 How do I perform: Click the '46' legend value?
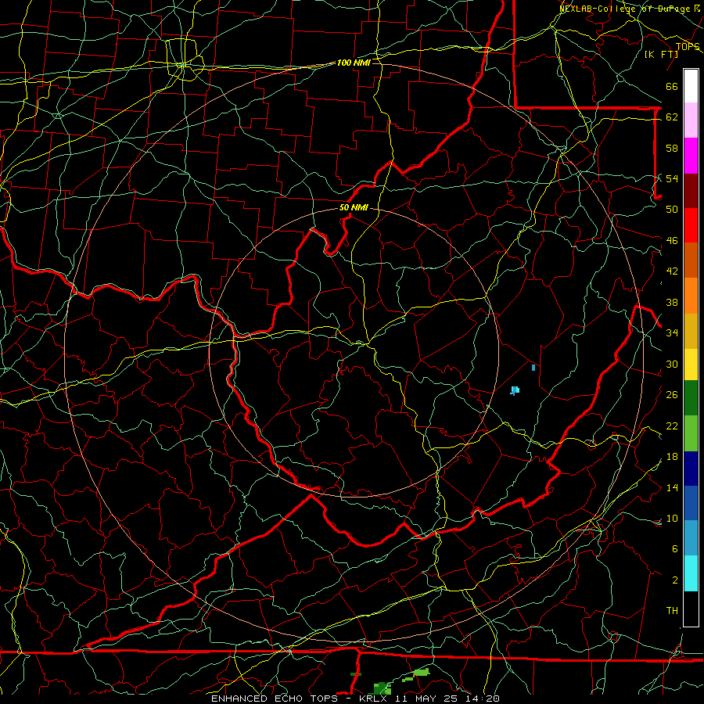(672, 241)
